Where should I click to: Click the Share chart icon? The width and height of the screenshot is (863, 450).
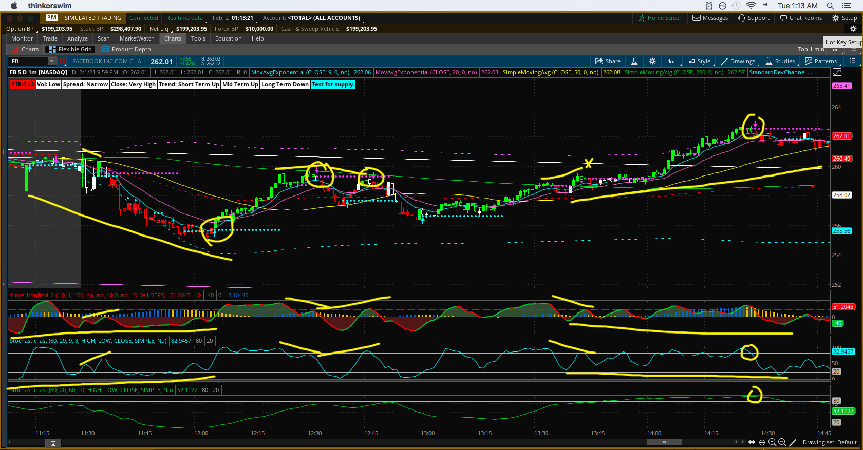click(x=608, y=61)
